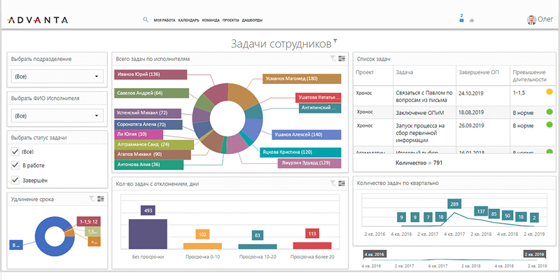Screen dimensions: 560x280
Task: Click the 2 кв. 2019 range handle
Action: [x=535, y=254]
